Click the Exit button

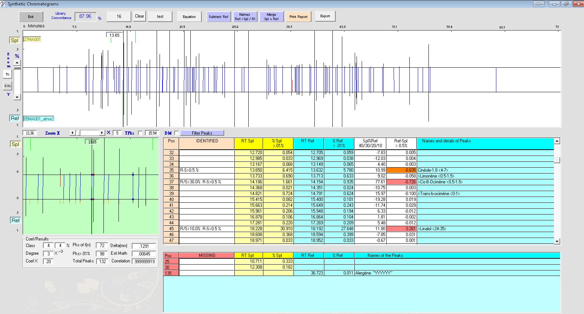click(31, 16)
